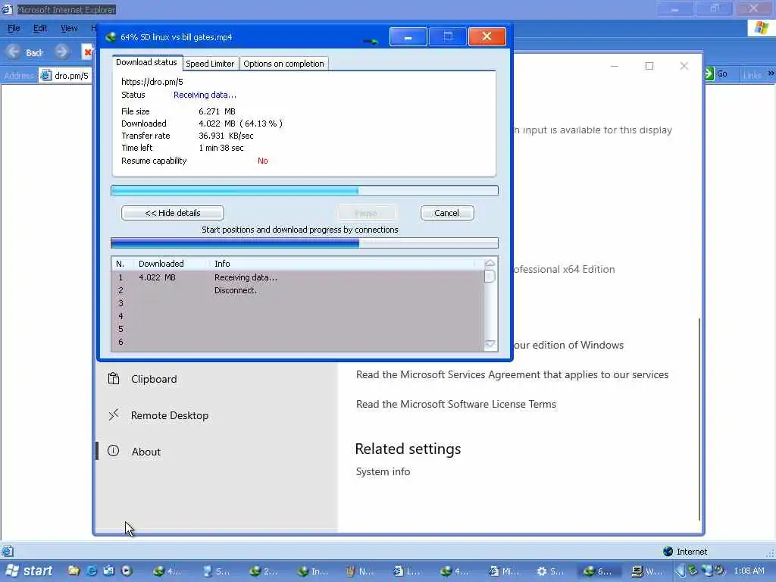Click the network tray icon

point(707,571)
